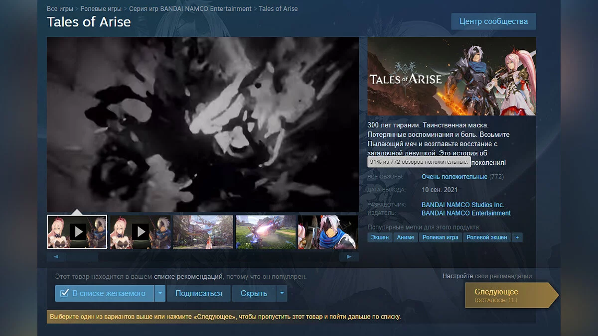Screen dimensions: 598x336
Task: Expand the wishlist dropdown arrow
Action: pos(160,293)
